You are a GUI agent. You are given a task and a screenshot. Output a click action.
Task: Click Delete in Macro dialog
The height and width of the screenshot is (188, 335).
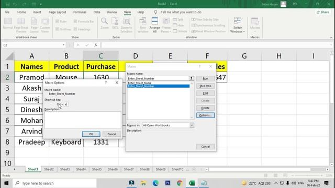point(205,108)
